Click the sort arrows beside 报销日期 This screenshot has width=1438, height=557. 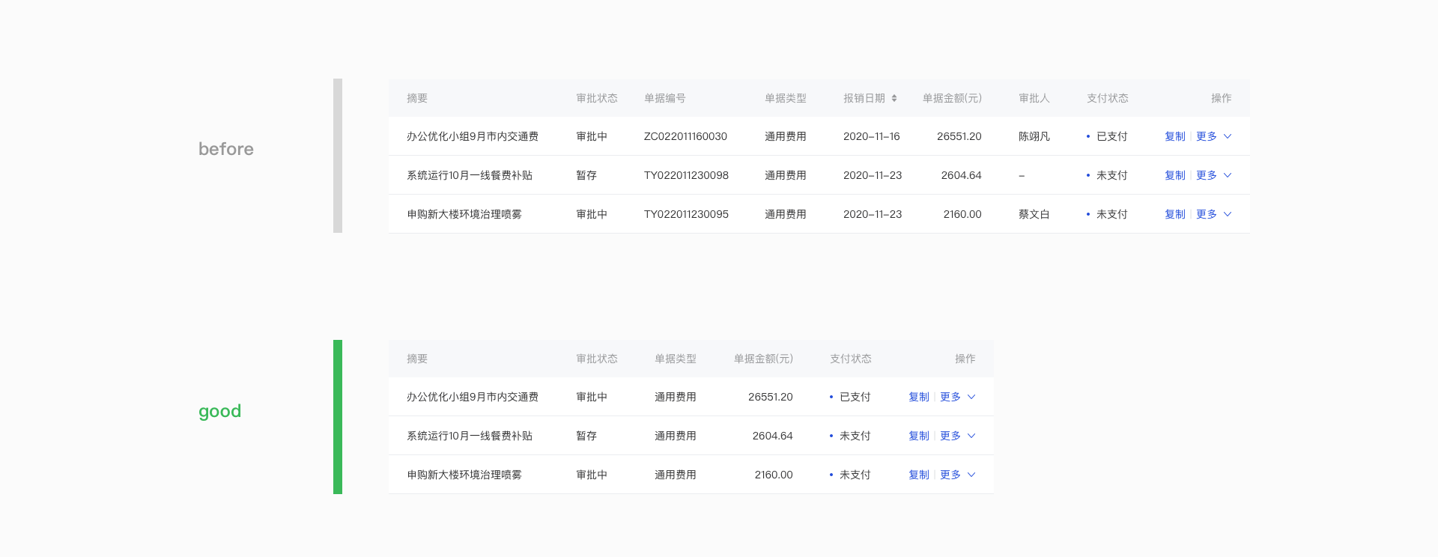pos(894,98)
